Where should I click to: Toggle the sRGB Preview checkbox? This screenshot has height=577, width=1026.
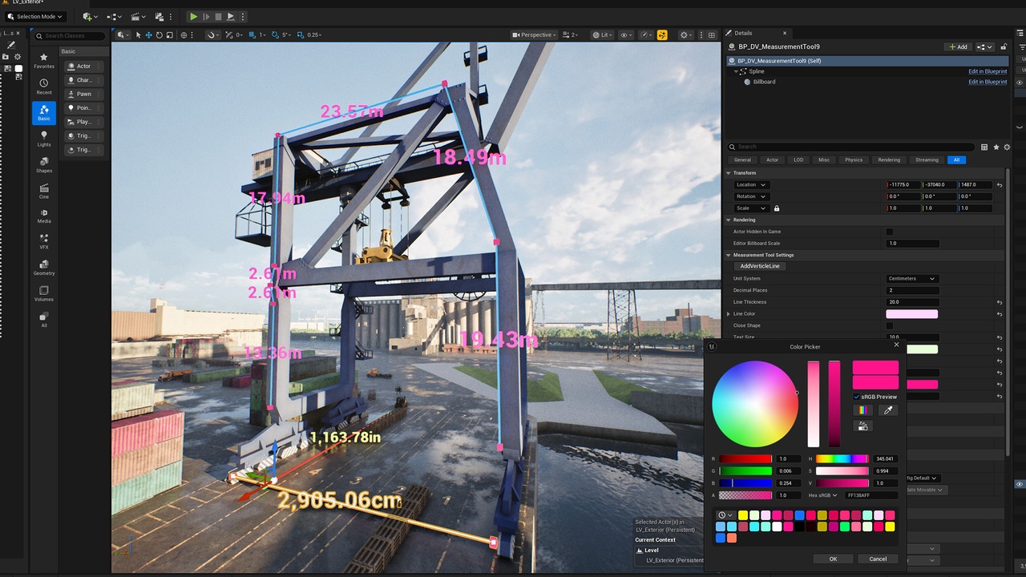point(857,397)
